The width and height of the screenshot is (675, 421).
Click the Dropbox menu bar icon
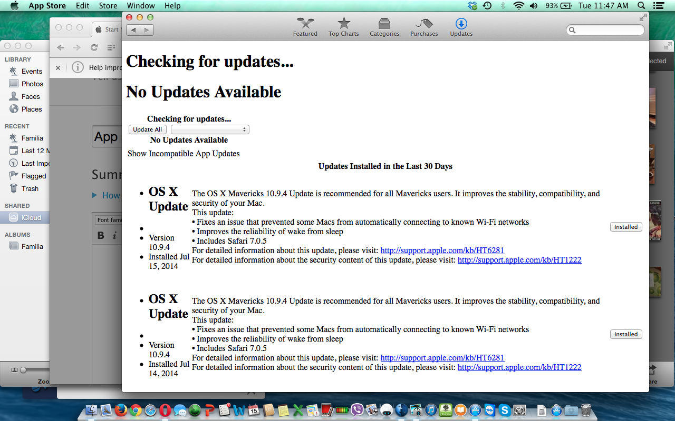(x=472, y=6)
